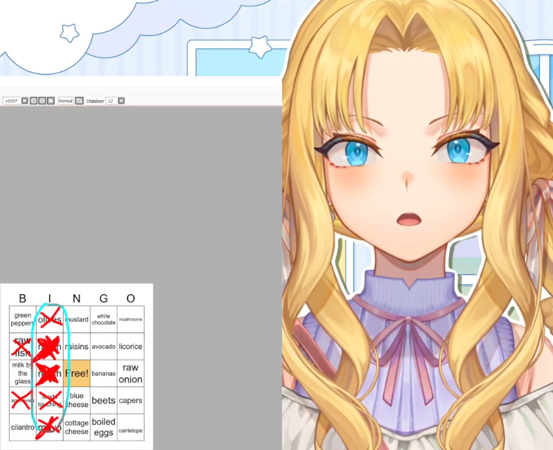The height and width of the screenshot is (450, 553).
Task: Open the Stabilizer level dropdown arrow
Action: 122,101
